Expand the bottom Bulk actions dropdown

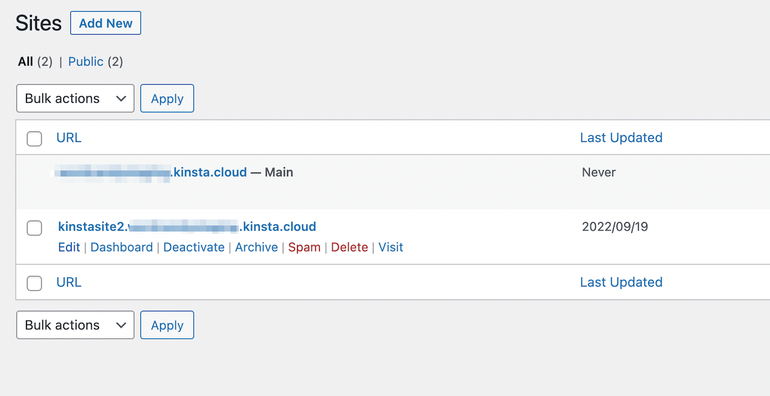pos(75,325)
